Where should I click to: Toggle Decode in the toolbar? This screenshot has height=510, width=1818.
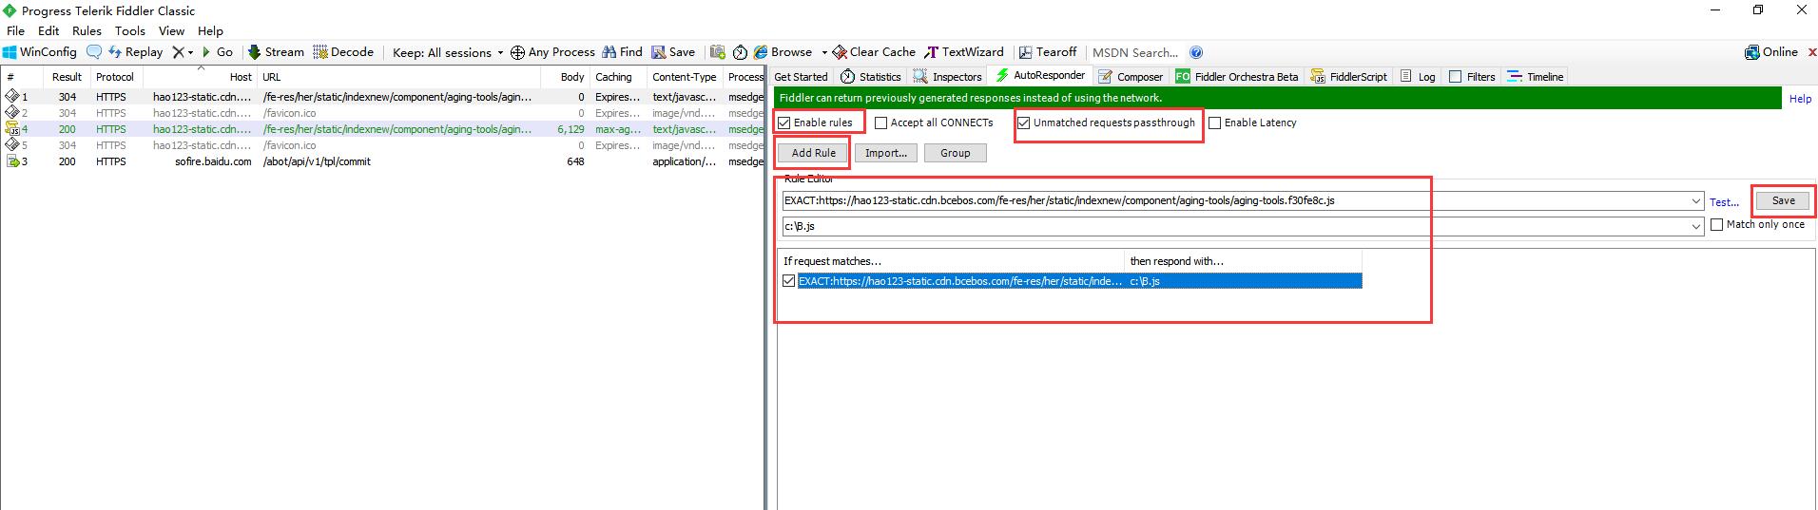(343, 52)
